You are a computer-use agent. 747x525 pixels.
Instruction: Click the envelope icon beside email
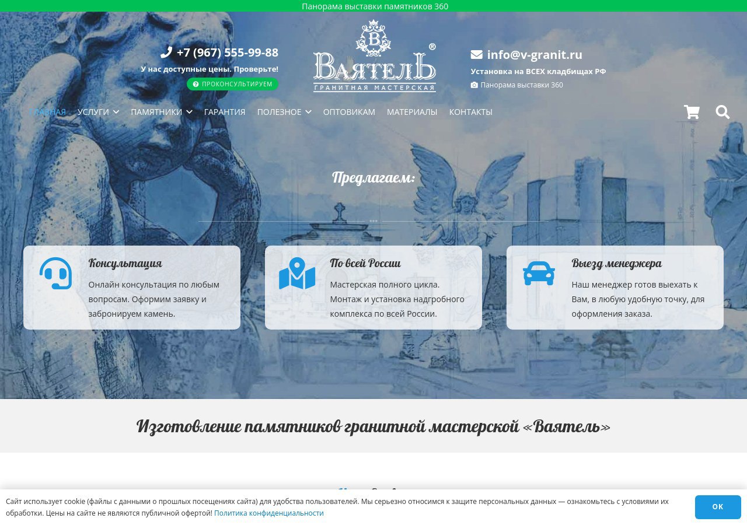click(x=476, y=55)
